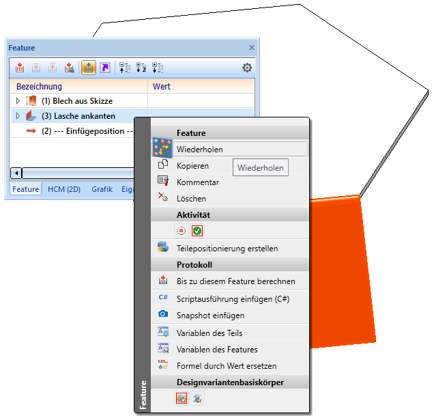Click the Kommentar note icon

tap(163, 180)
